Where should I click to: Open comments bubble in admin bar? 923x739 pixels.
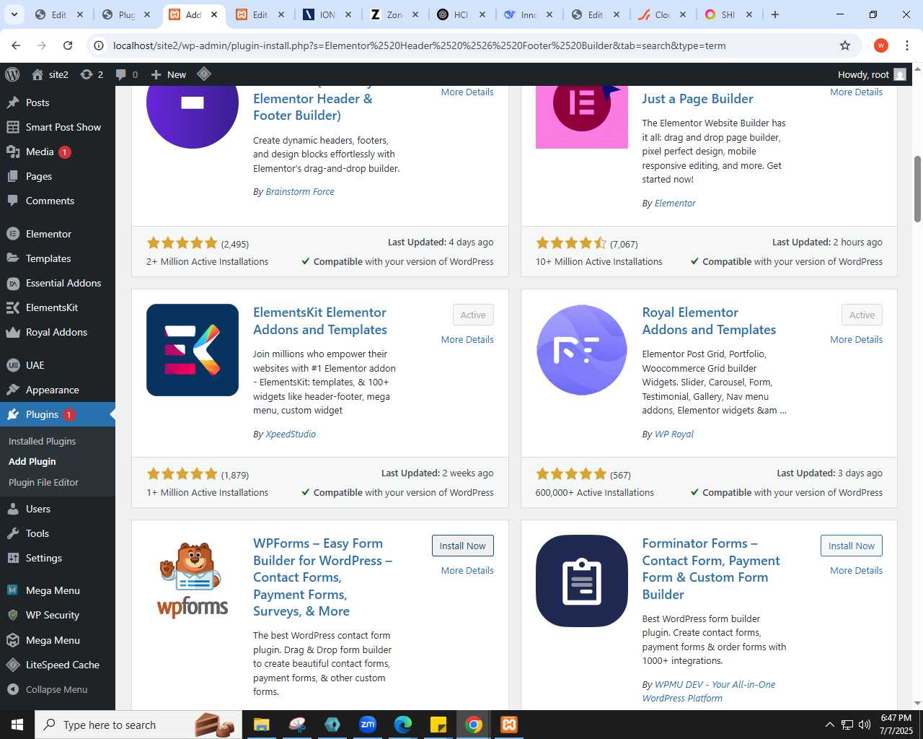tap(127, 74)
